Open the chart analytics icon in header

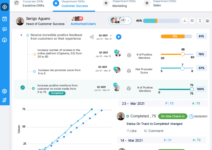click(193, 21)
